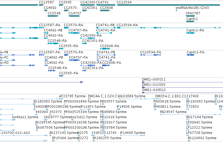Select the CG13594-PA protein label
The width and height of the screenshot is (223, 142).
(x=151, y=52)
